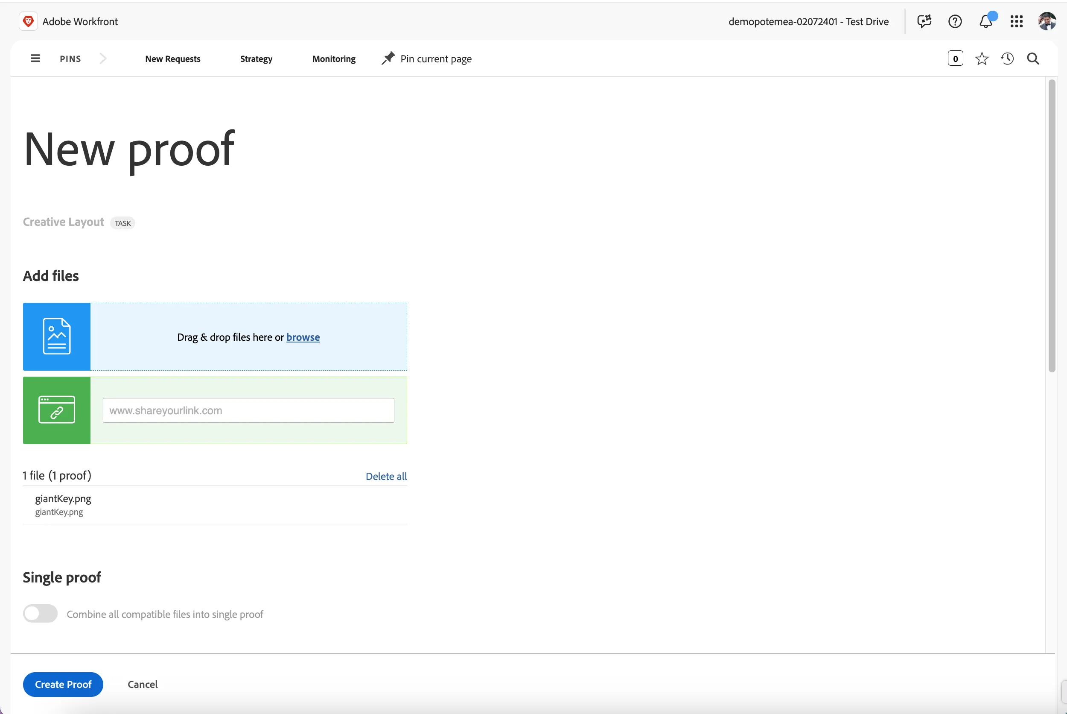
Task: Focus the www.shareyourlink.com URL field
Action: 248,410
